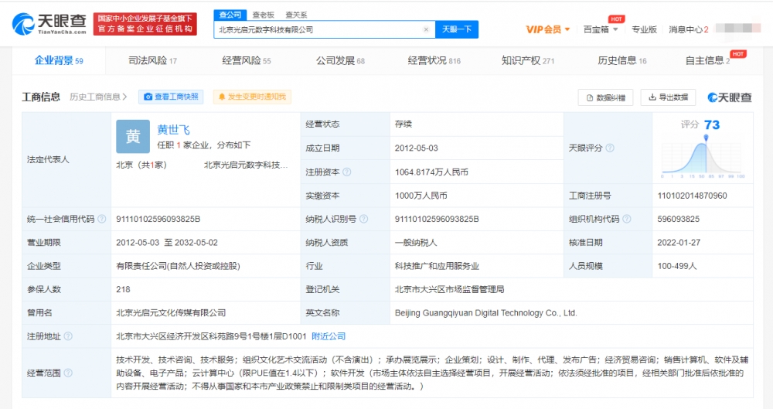Screen dimensions: 773x409
Task: Open the 历史信息 tab
Action: tap(622, 60)
